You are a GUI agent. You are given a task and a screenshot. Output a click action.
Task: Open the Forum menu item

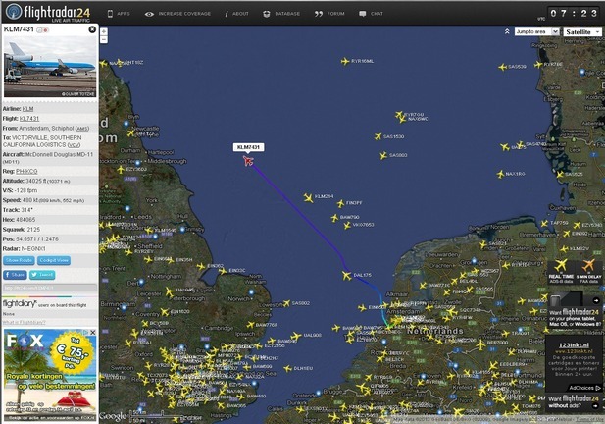coord(329,14)
